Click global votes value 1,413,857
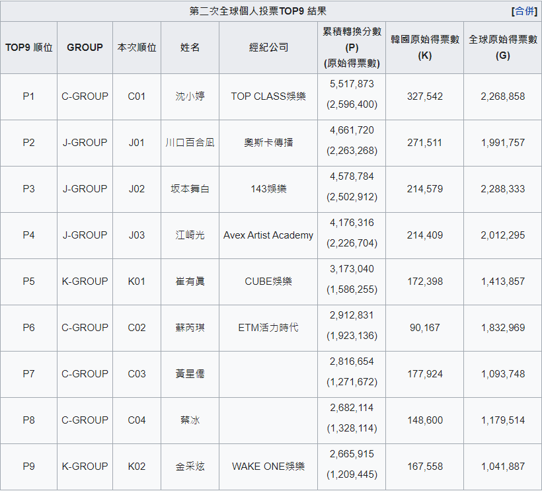Viewport: 542px width, 491px height. pyautogui.click(x=503, y=282)
